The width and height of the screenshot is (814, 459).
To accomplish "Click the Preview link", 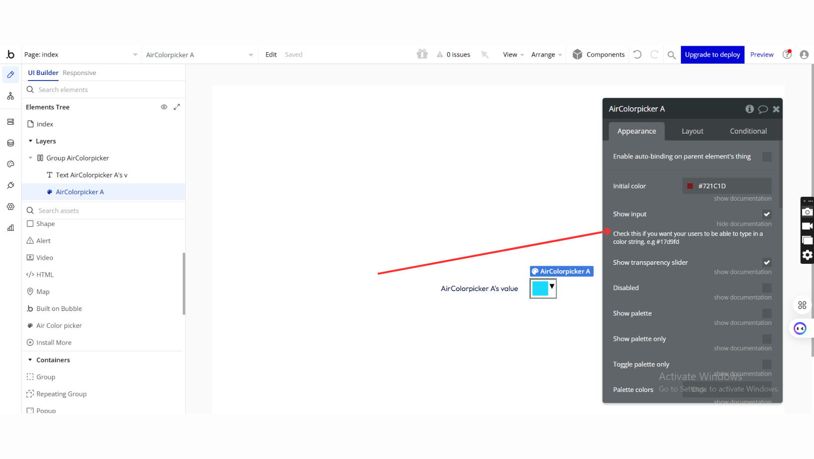I will click(x=762, y=55).
